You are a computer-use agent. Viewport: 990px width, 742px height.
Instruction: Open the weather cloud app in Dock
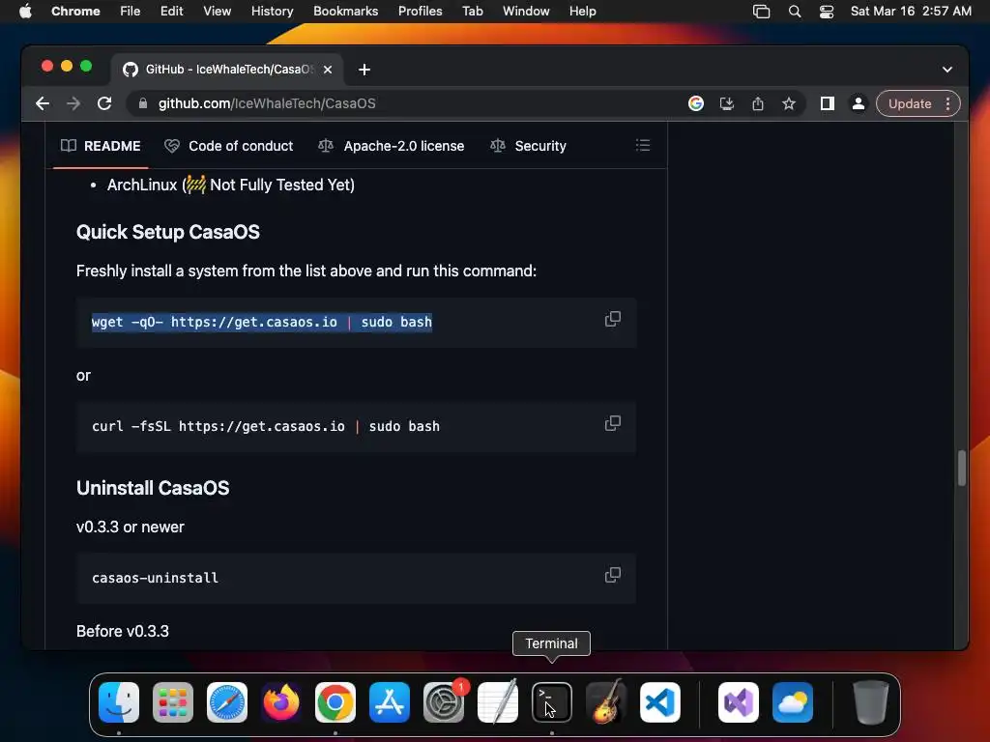click(793, 702)
